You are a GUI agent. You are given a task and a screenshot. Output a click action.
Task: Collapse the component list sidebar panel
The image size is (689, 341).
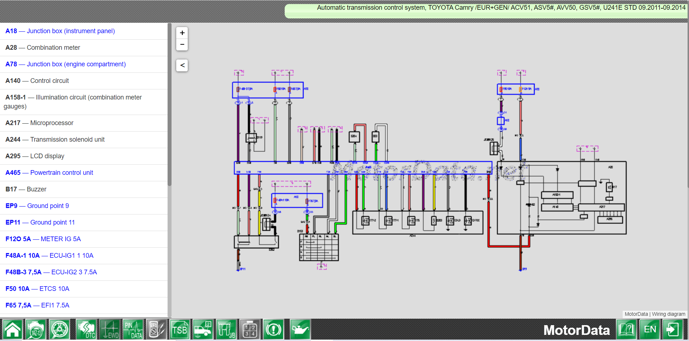(x=182, y=65)
